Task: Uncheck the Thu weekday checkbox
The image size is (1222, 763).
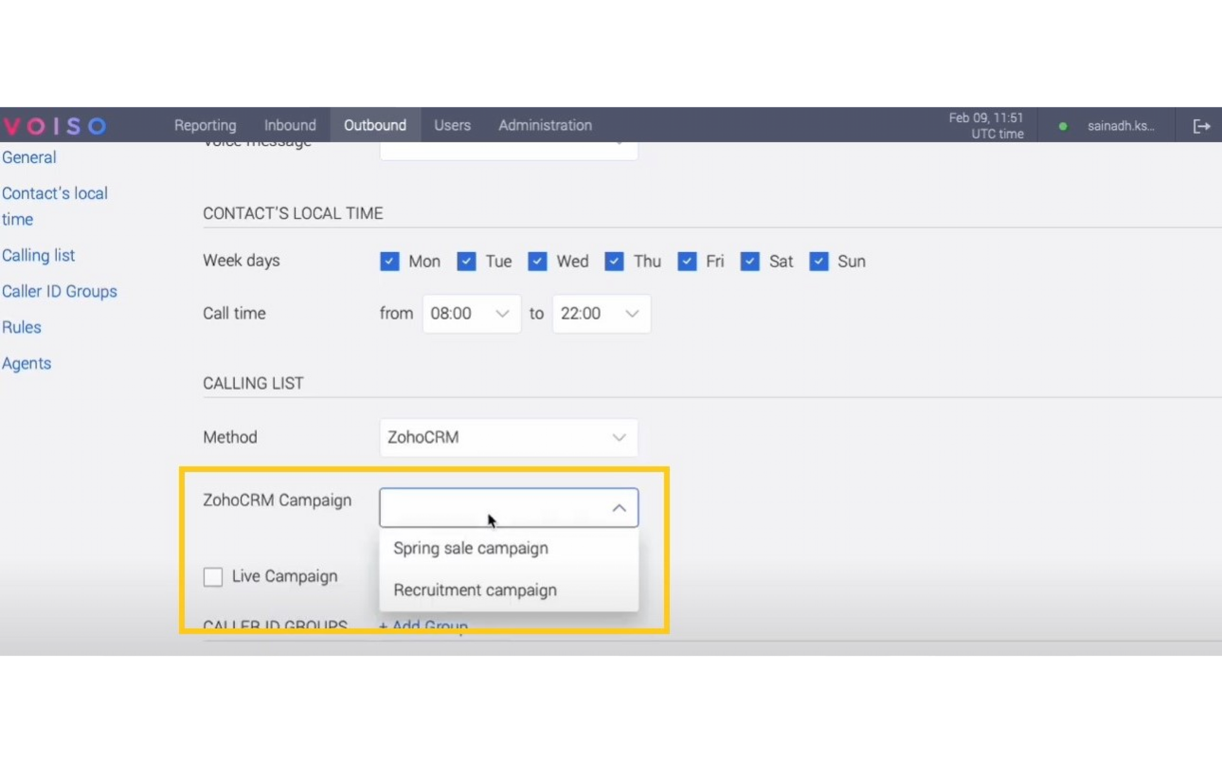Action: point(614,261)
